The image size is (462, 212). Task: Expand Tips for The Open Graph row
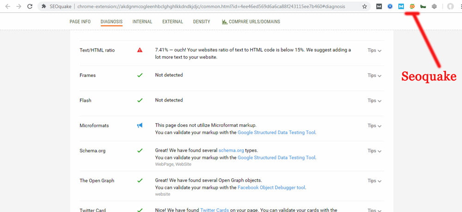pyautogui.click(x=375, y=181)
